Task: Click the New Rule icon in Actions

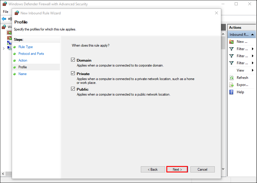Action: [231, 42]
